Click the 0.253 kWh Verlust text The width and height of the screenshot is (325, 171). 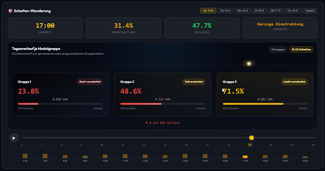point(163,123)
